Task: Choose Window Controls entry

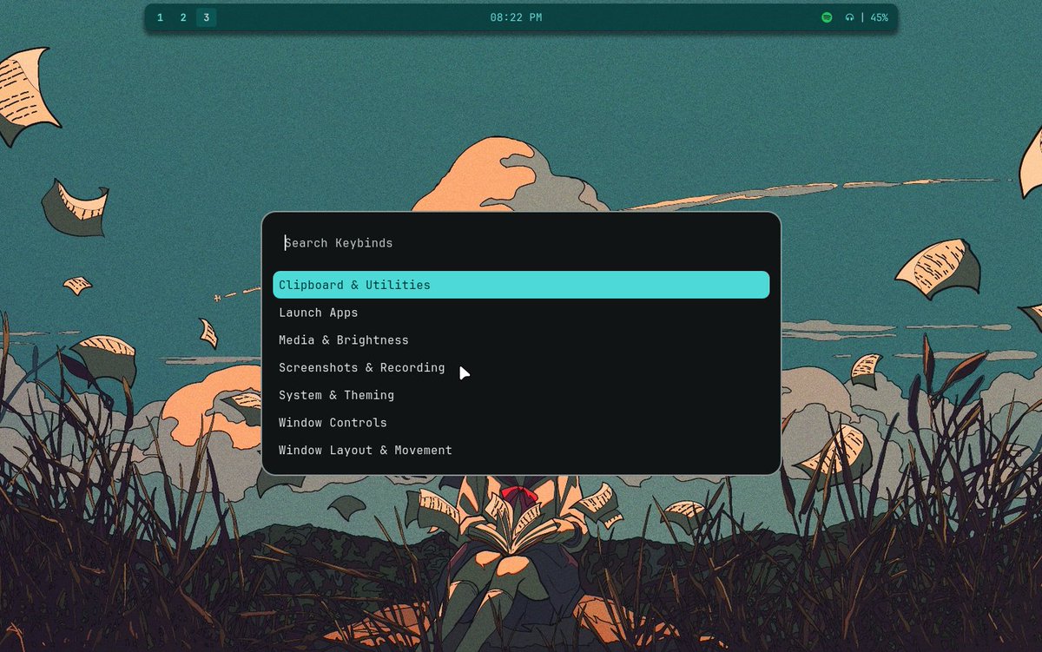Action: pos(521,423)
